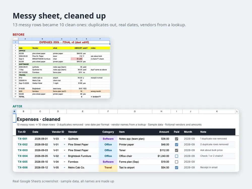Viewport: 252px width, 189px height.
Task: Open the Vendor ID dropdown in row TX-001
Action: (x=65, y=139)
